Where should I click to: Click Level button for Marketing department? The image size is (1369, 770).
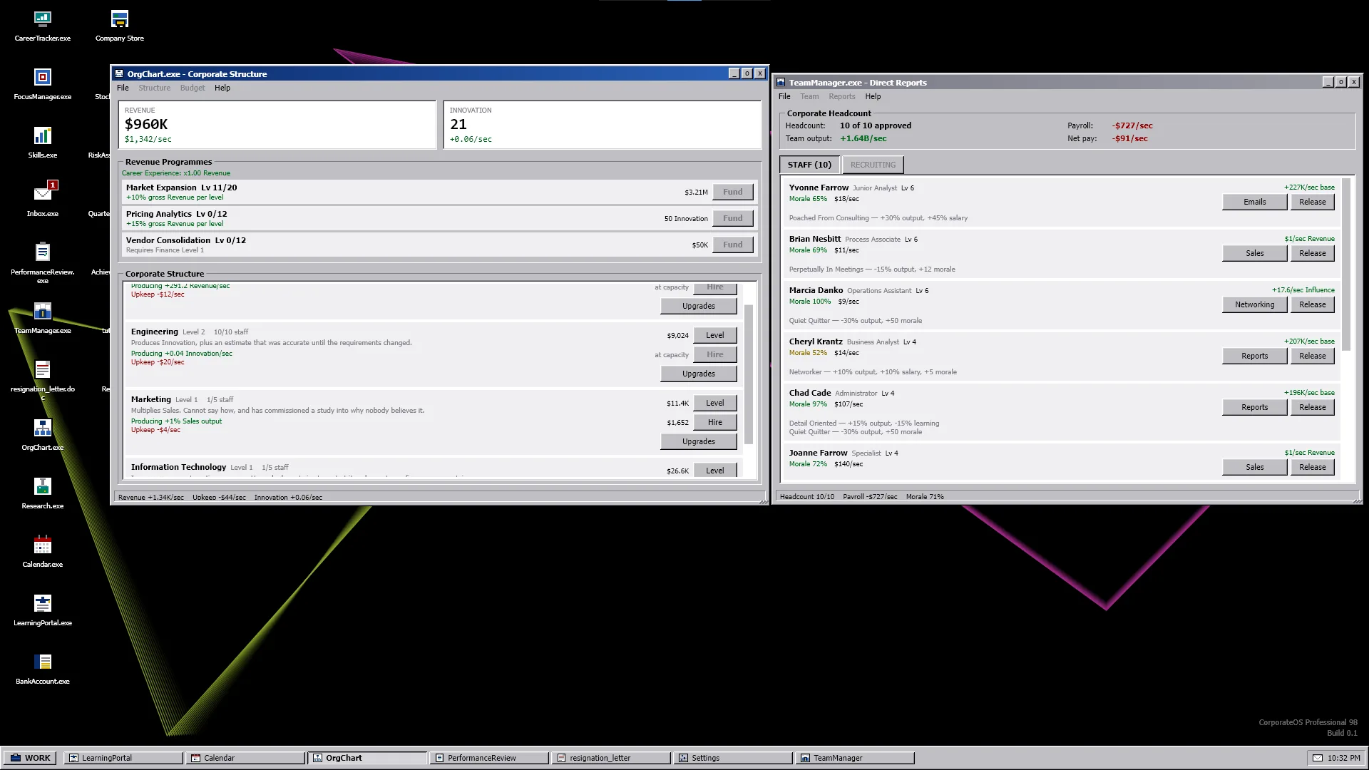tap(714, 403)
